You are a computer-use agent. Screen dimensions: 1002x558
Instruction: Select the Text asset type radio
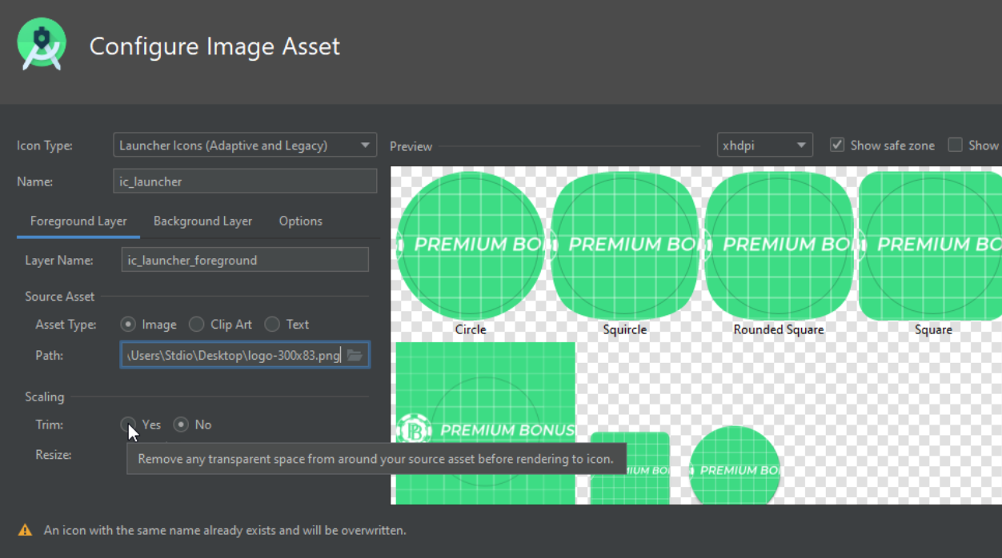point(272,325)
